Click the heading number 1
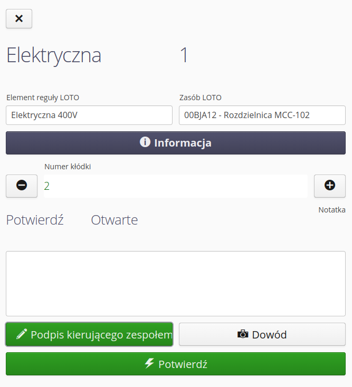The width and height of the screenshot is (352, 387). point(184,55)
